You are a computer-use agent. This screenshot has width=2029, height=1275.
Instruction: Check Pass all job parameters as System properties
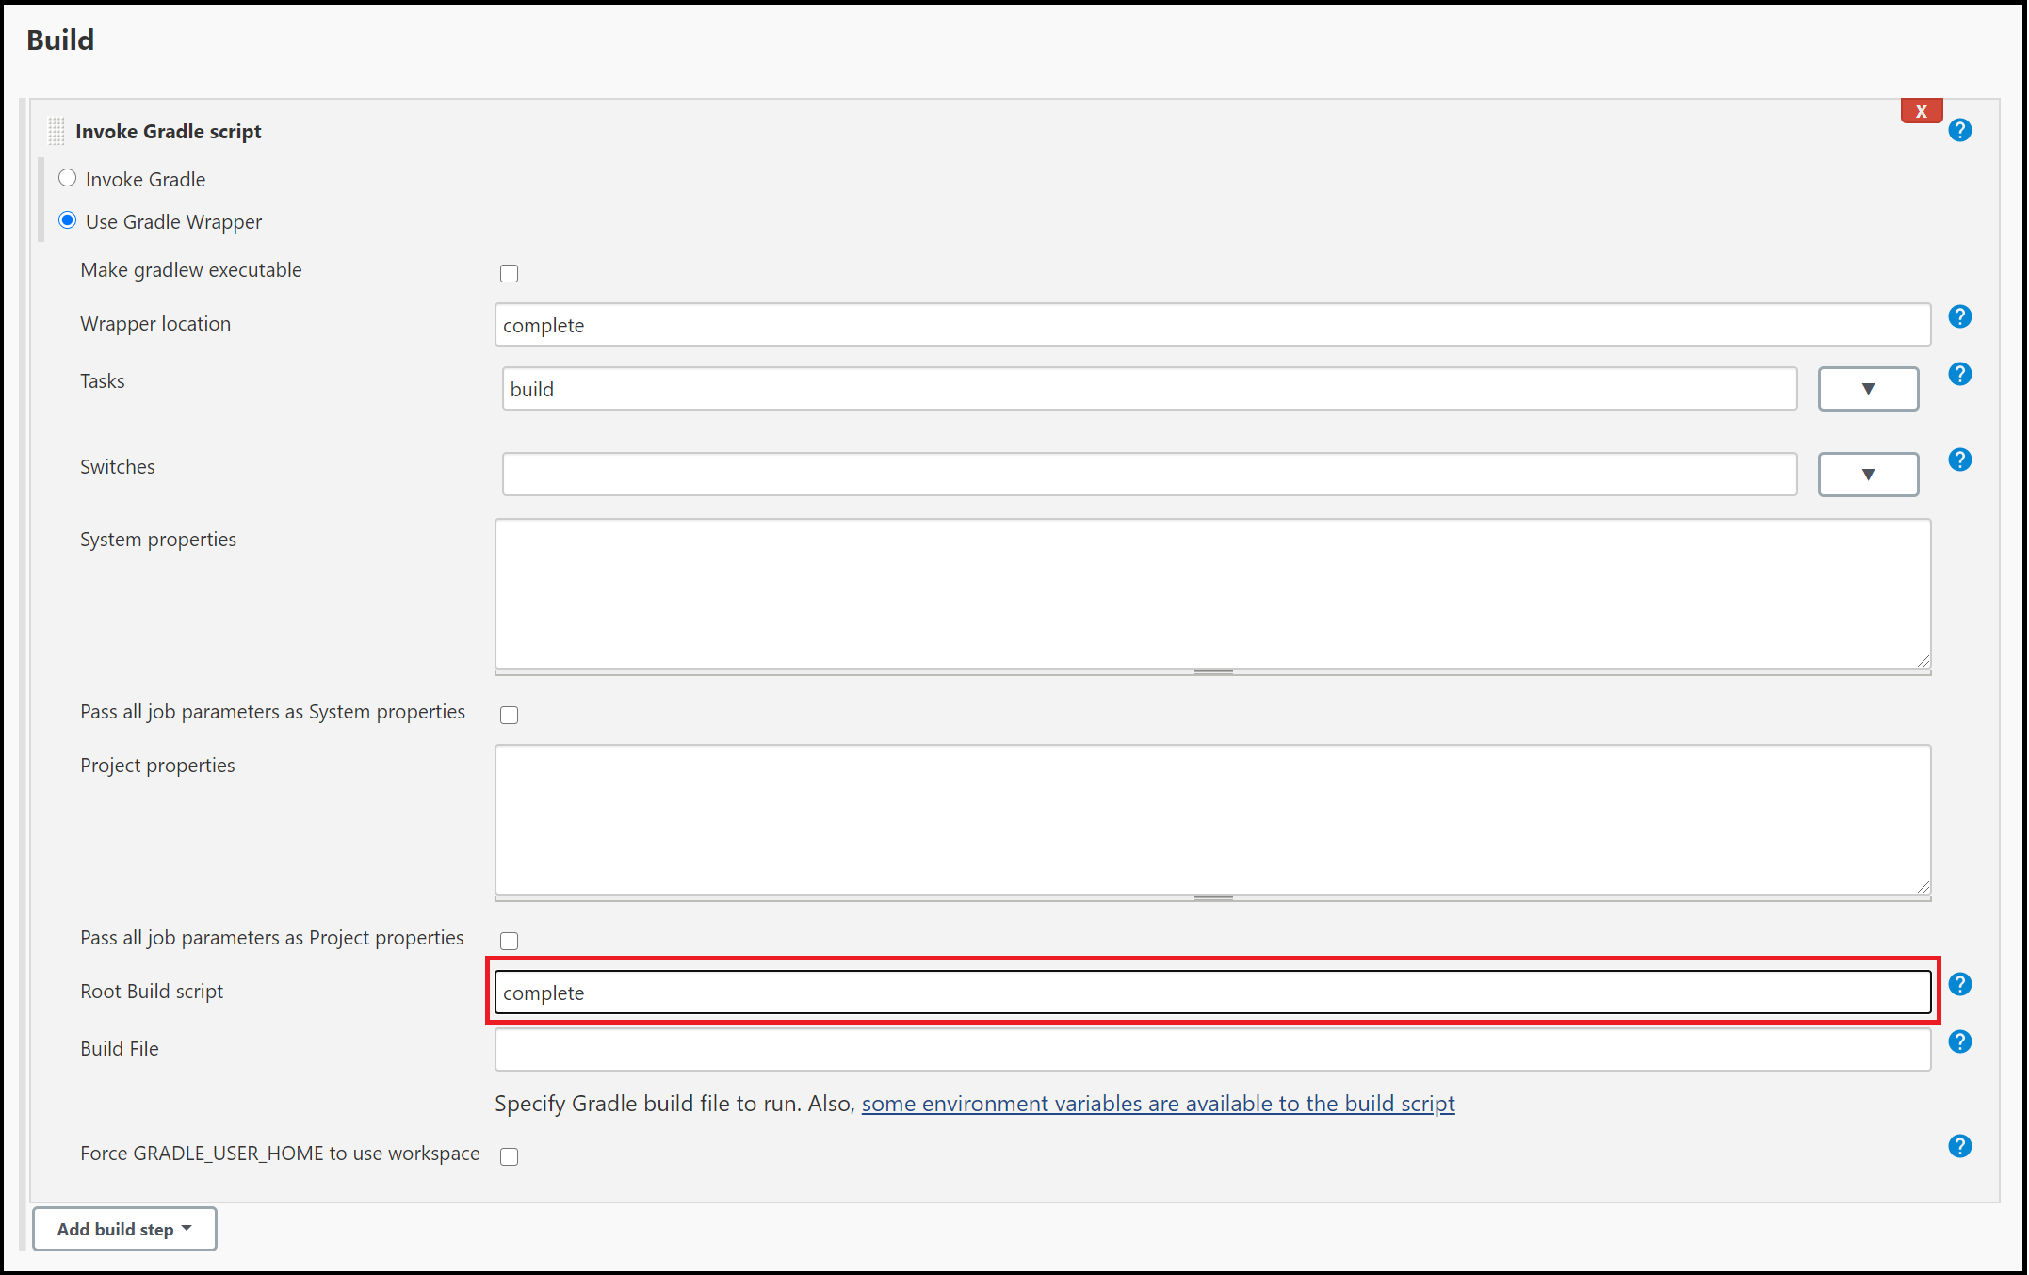[509, 715]
